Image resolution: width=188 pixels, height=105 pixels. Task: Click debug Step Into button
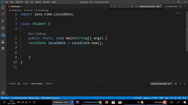point(123,6)
